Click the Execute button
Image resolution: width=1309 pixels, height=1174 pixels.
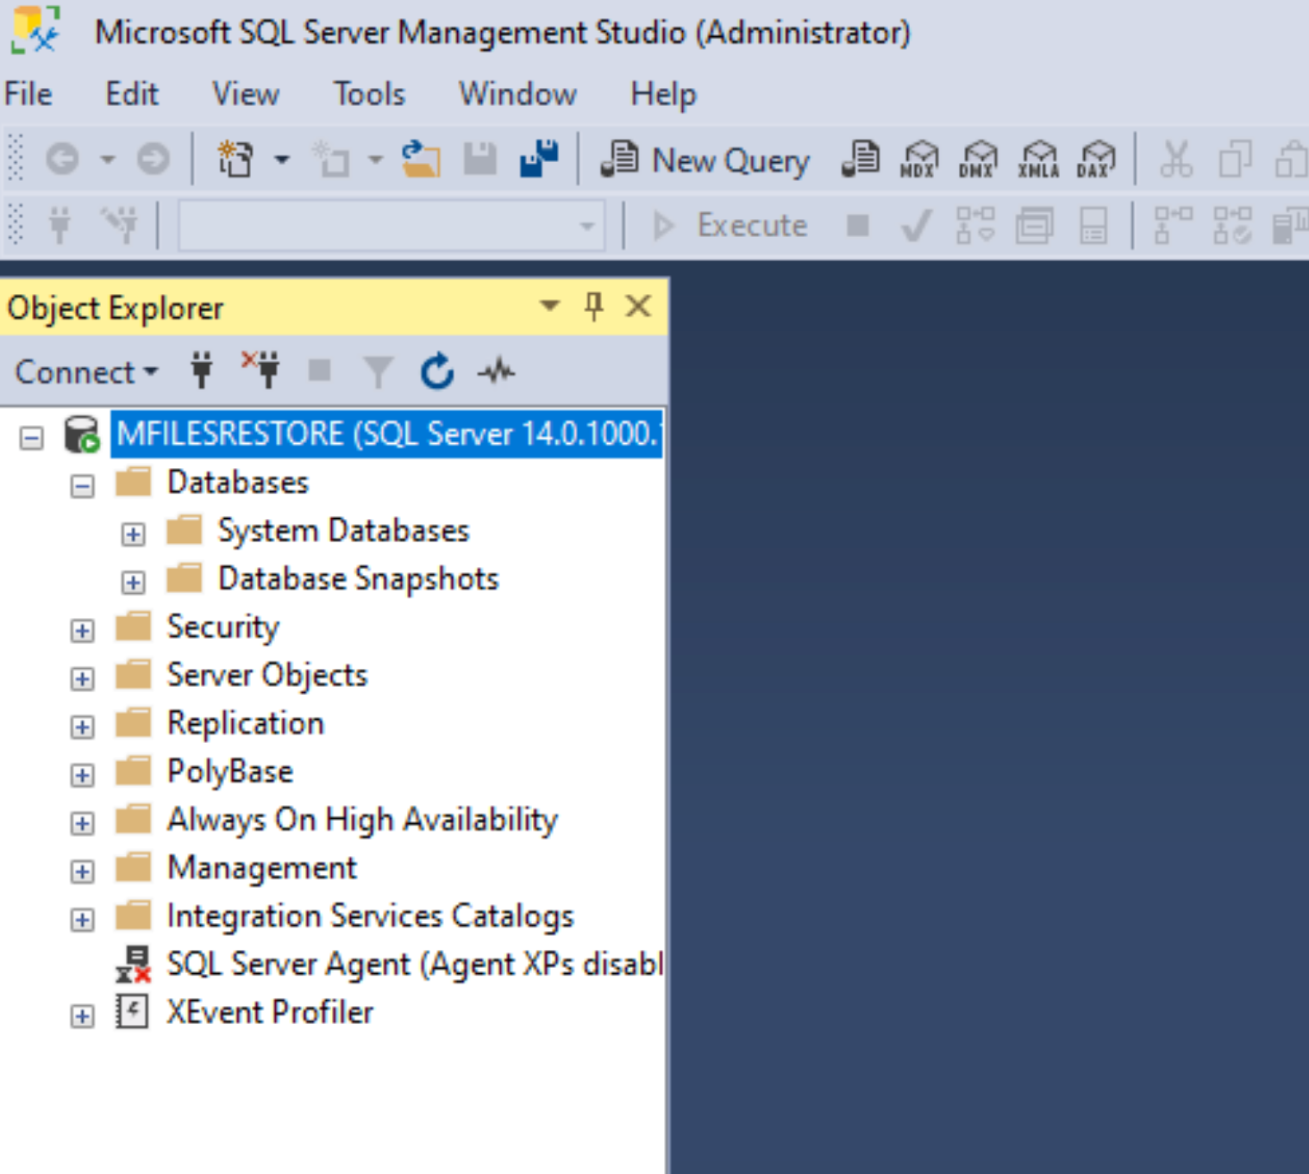(730, 226)
